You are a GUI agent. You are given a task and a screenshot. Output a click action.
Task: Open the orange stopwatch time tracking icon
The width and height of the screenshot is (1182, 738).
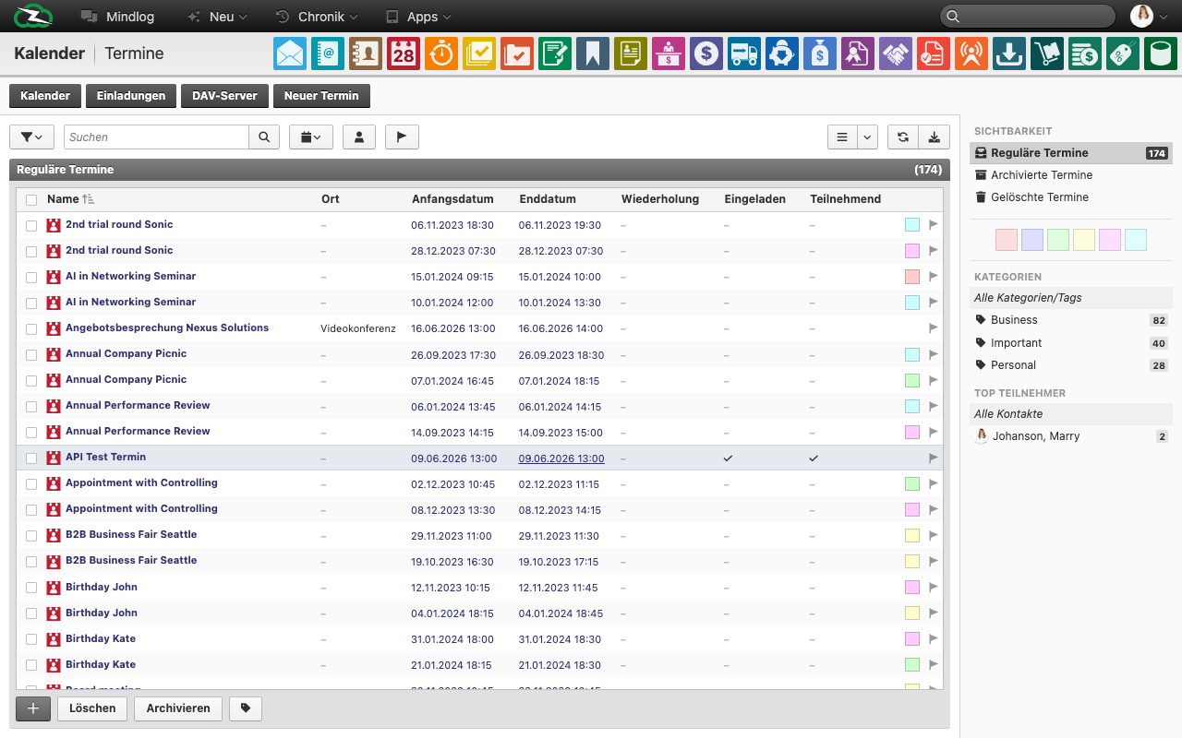441,54
